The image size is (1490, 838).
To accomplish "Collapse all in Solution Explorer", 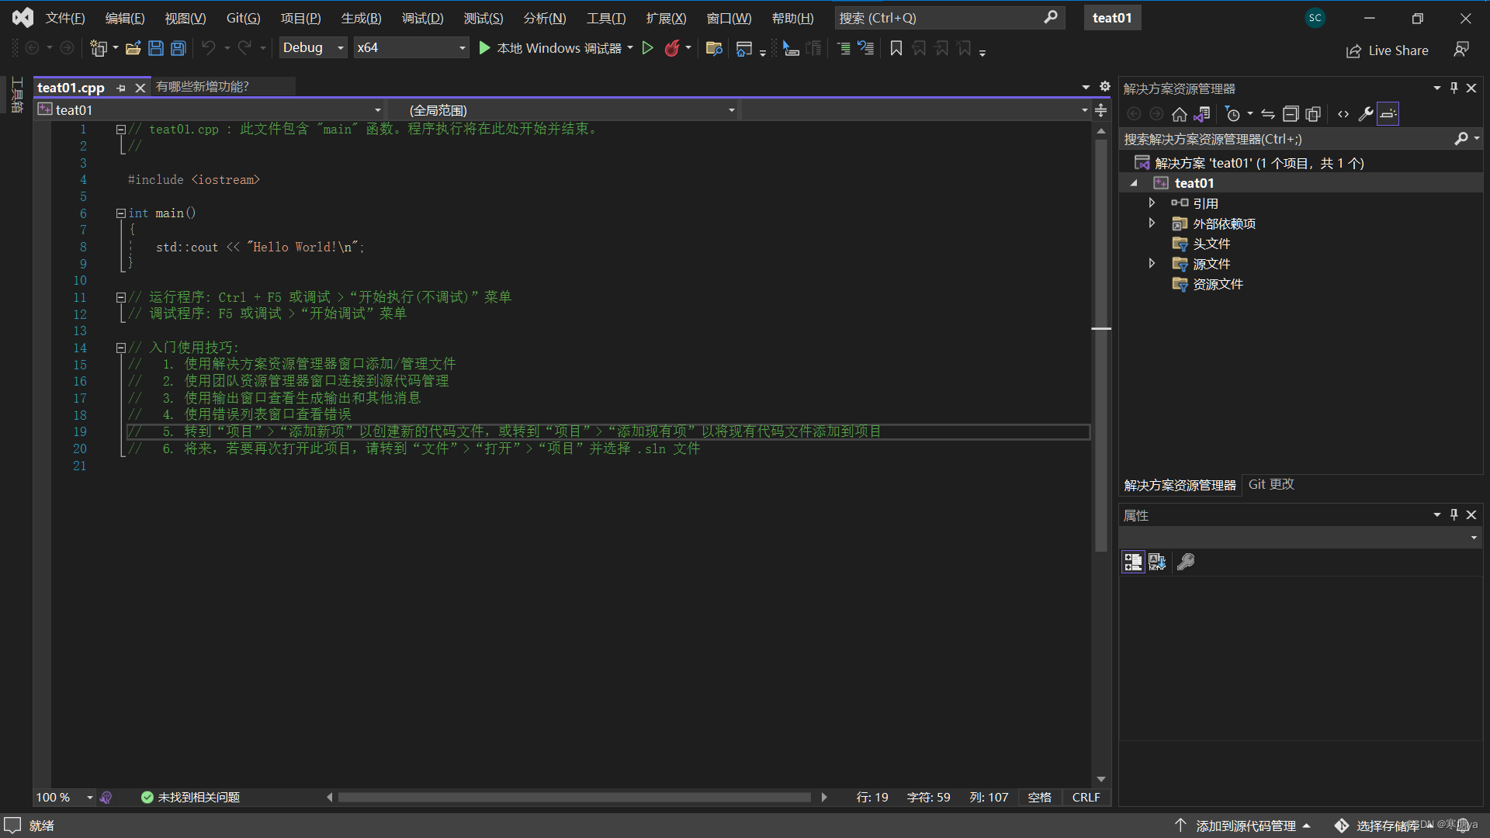I will pos(1291,115).
